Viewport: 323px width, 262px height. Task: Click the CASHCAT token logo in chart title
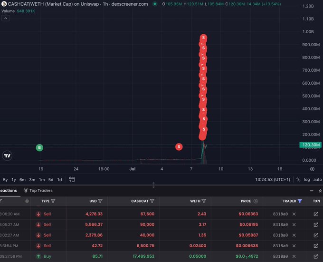4,4
